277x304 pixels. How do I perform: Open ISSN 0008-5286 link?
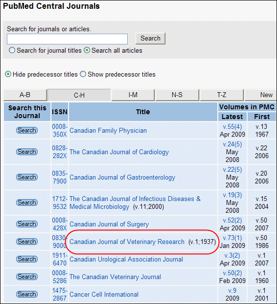point(60,277)
